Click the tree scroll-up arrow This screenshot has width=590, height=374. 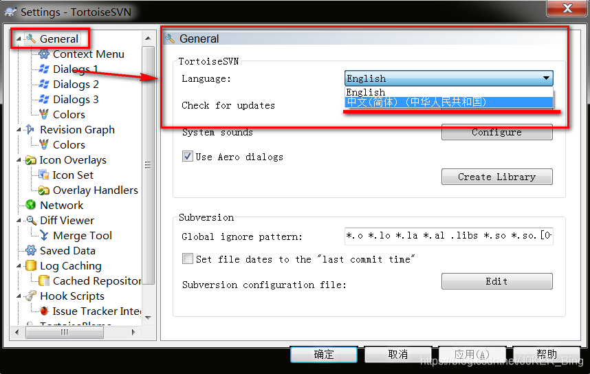[x=149, y=38]
